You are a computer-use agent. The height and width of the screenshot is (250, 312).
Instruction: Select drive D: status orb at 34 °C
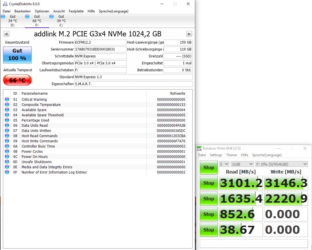pos(3,16)
